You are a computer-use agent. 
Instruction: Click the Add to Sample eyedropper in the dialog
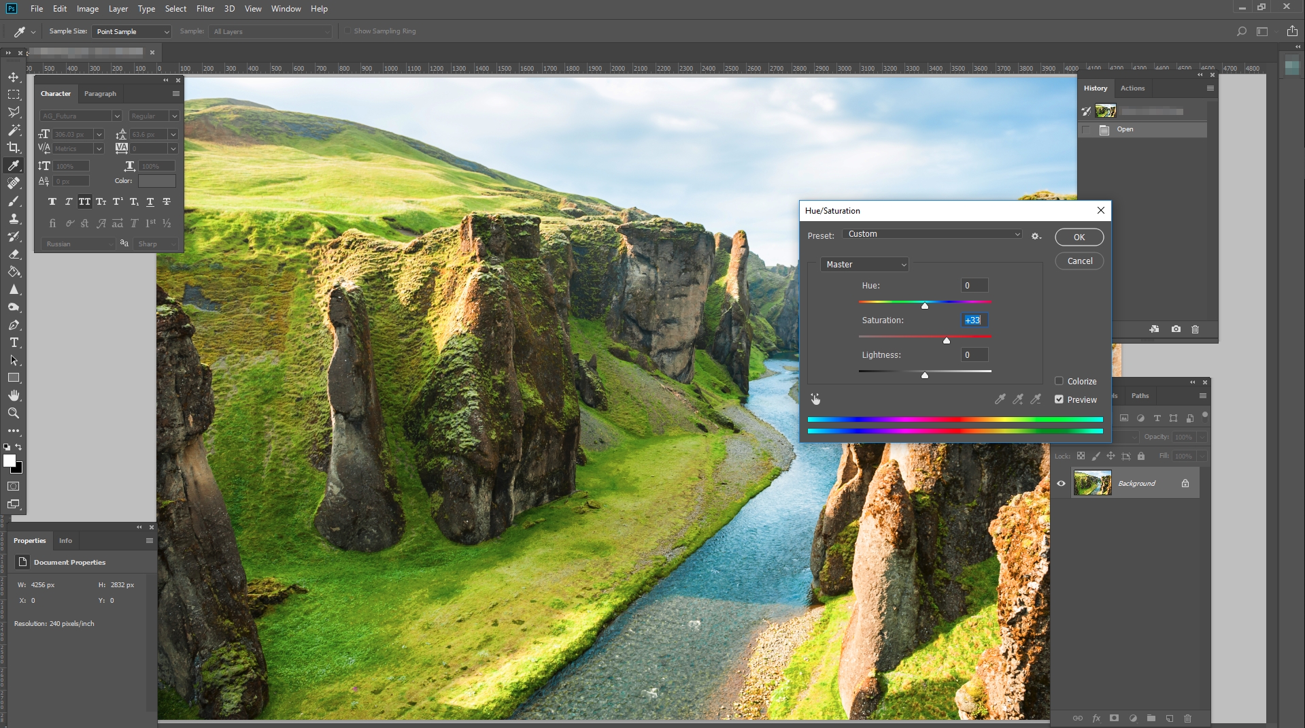(x=1018, y=399)
